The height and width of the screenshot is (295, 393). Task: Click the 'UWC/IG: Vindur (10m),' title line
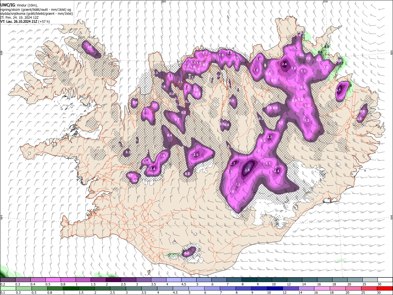click(x=19, y=5)
